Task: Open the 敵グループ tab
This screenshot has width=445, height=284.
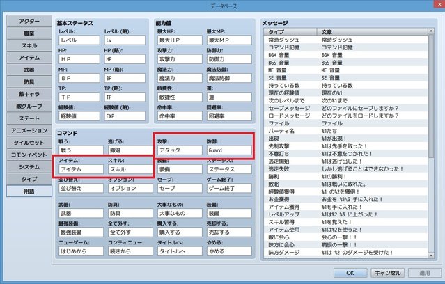Action: coord(29,106)
